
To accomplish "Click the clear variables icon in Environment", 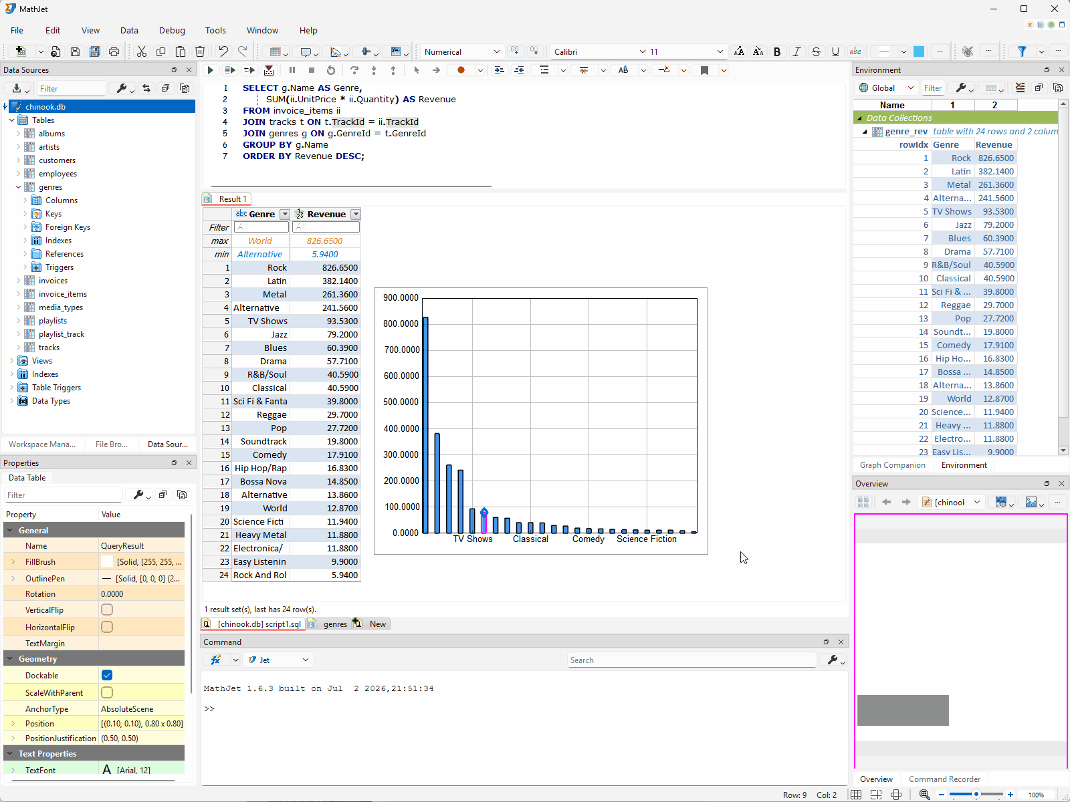I will 1020,88.
